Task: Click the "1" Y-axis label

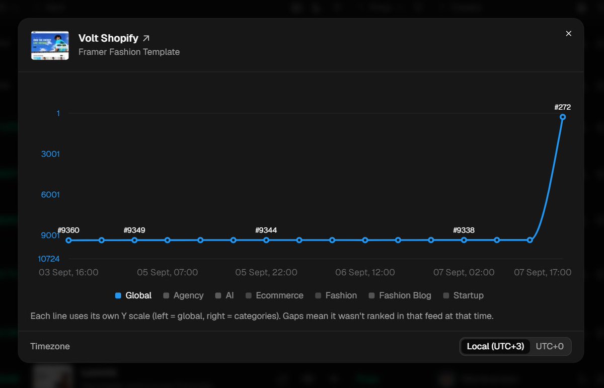Action: pyautogui.click(x=58, y=114)
